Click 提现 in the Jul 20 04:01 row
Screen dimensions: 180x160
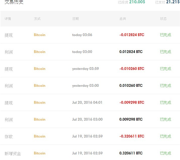9,103
